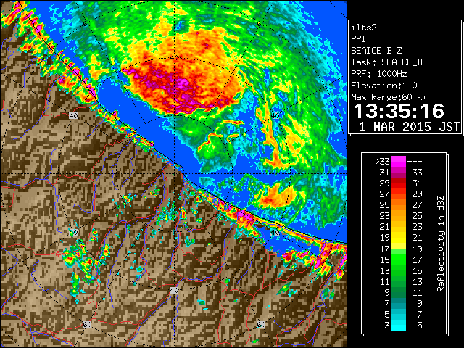
Task: Pick the bright green legend swatch beside '15'
Action: [399, 260]
